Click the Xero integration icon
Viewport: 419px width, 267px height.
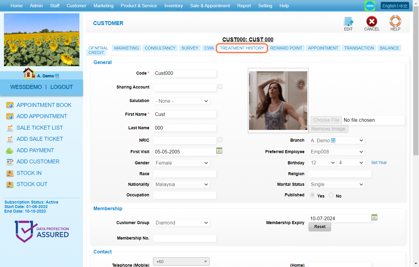click(370, 6)
